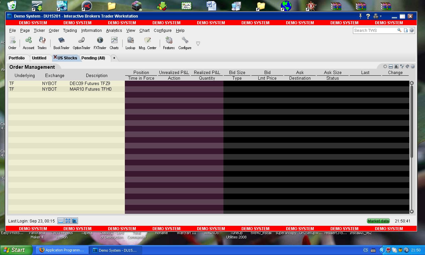Click the Demo System taskbar button
The height and width of the screenshot is (255, 425).
(x=116, y=250)
